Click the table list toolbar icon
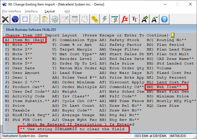Viewport: 197px width, 139px height. [75, 19]
